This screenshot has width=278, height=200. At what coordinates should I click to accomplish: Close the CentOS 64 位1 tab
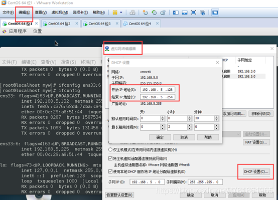36,24
